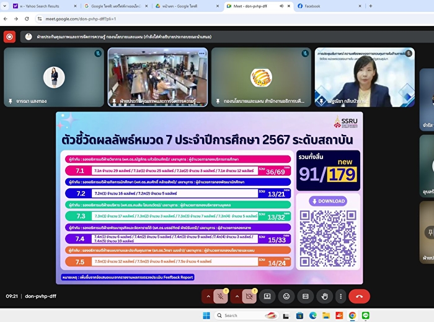Expand audio settings arrow beside microphone
Screen dimensions: 434x322
click(207, 297)
